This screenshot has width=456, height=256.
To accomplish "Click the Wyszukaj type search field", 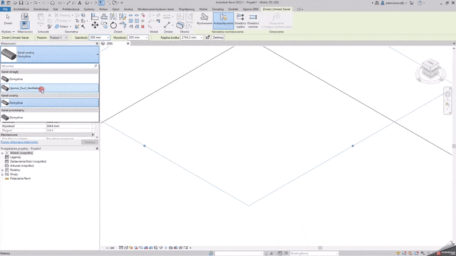I will tap(47, 66).
